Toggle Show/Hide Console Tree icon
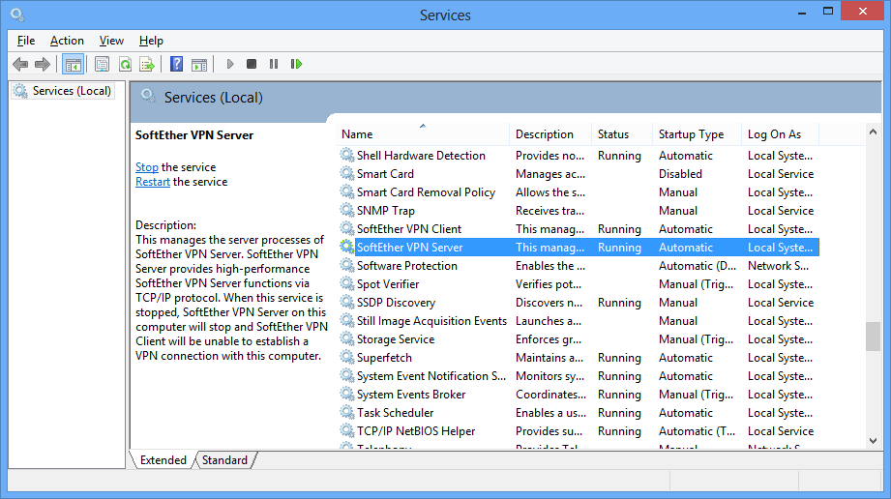 pyautogui.click(x=74, y=64)
